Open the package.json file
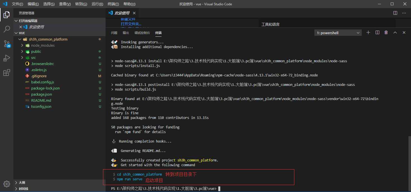The height and width of the screenshot is (192, 411). (41, 94)
